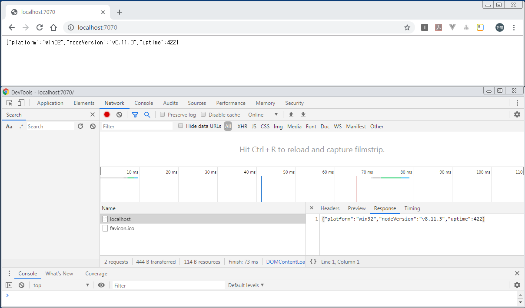
Task: Focus the browser address bar
Action: (238, 27)
